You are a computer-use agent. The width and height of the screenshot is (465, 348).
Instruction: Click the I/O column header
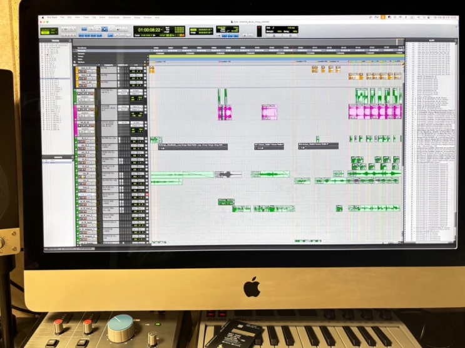pyautogui.click(x=136, y=65)
